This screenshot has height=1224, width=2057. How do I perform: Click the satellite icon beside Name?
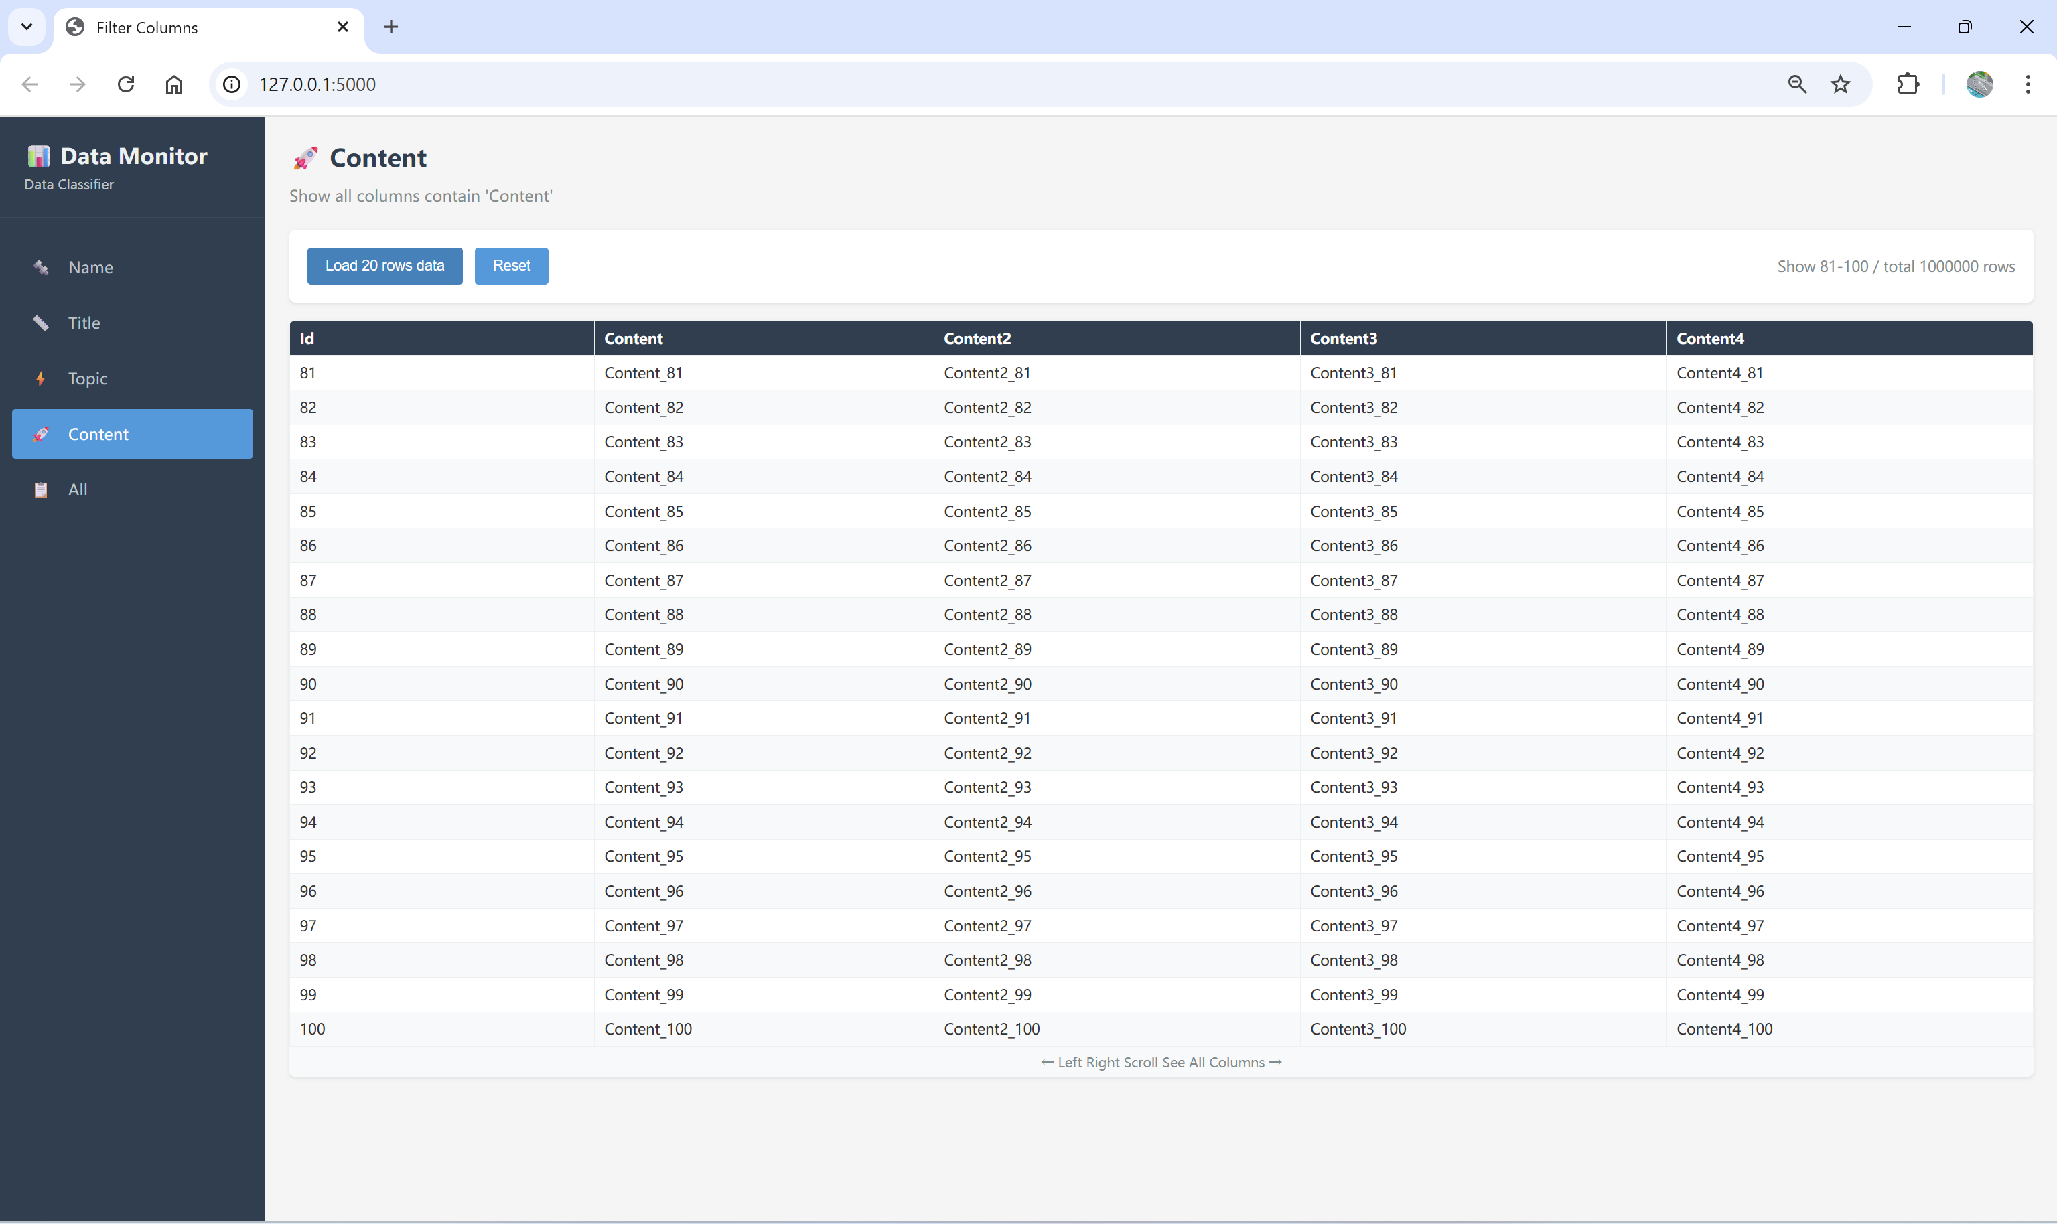40,267
